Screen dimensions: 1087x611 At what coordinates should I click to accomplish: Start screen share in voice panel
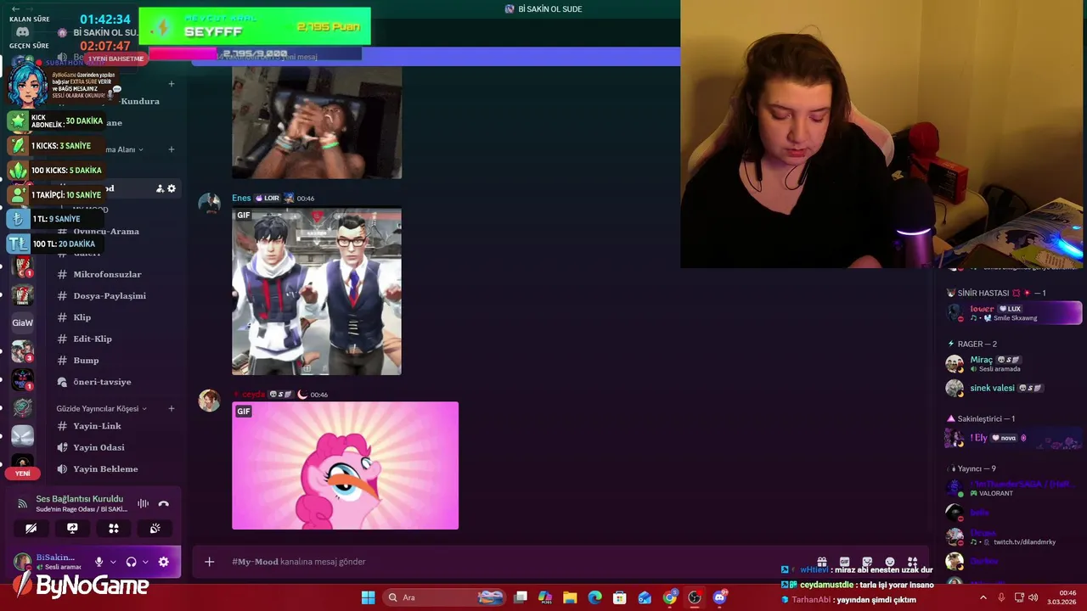[72, 529]
